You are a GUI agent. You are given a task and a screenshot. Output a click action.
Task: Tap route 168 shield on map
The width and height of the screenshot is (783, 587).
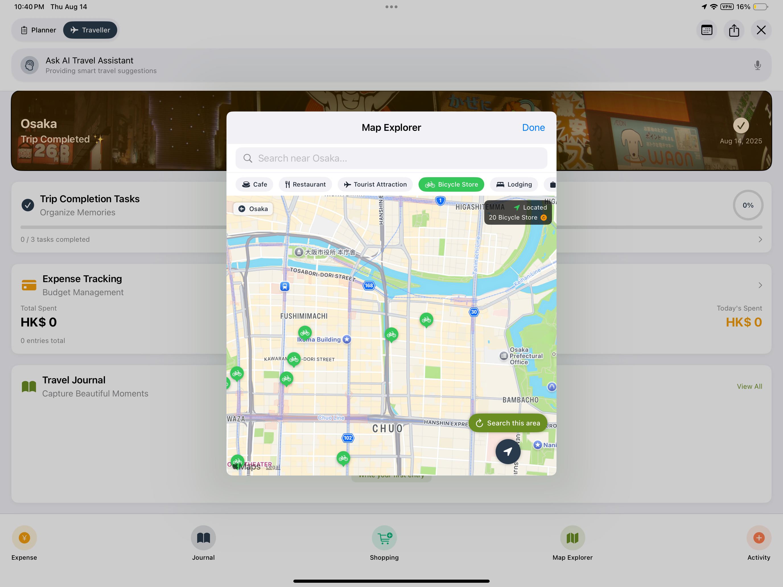pyautogui.click(x=369, y=285)
